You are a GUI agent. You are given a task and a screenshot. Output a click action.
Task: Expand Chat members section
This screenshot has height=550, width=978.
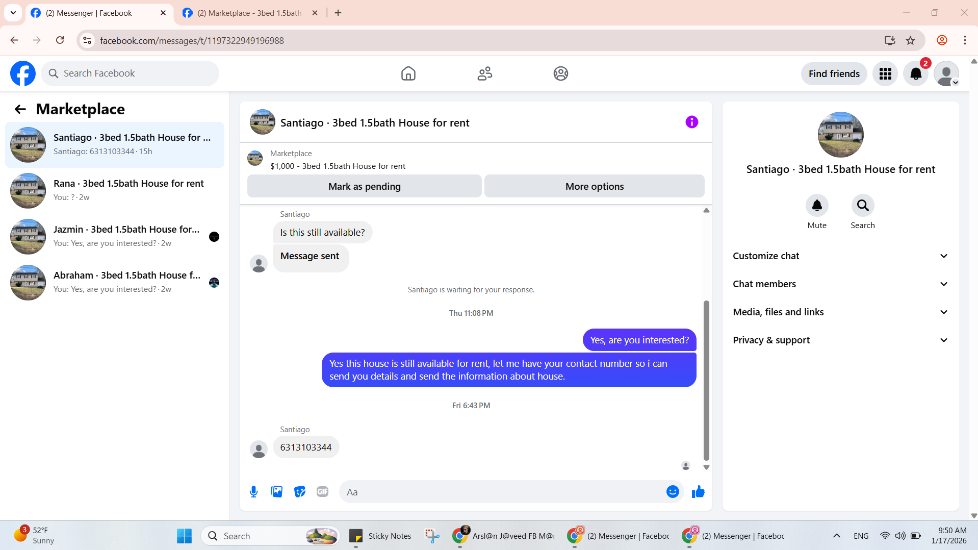[840, 284]
